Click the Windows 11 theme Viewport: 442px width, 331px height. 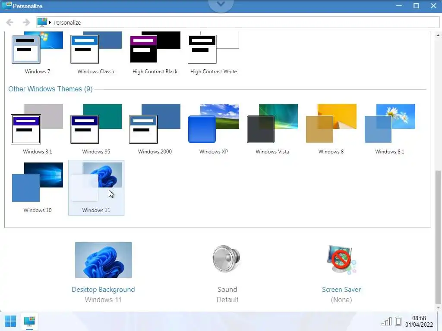pyautogui.click(x=96, y=188)
